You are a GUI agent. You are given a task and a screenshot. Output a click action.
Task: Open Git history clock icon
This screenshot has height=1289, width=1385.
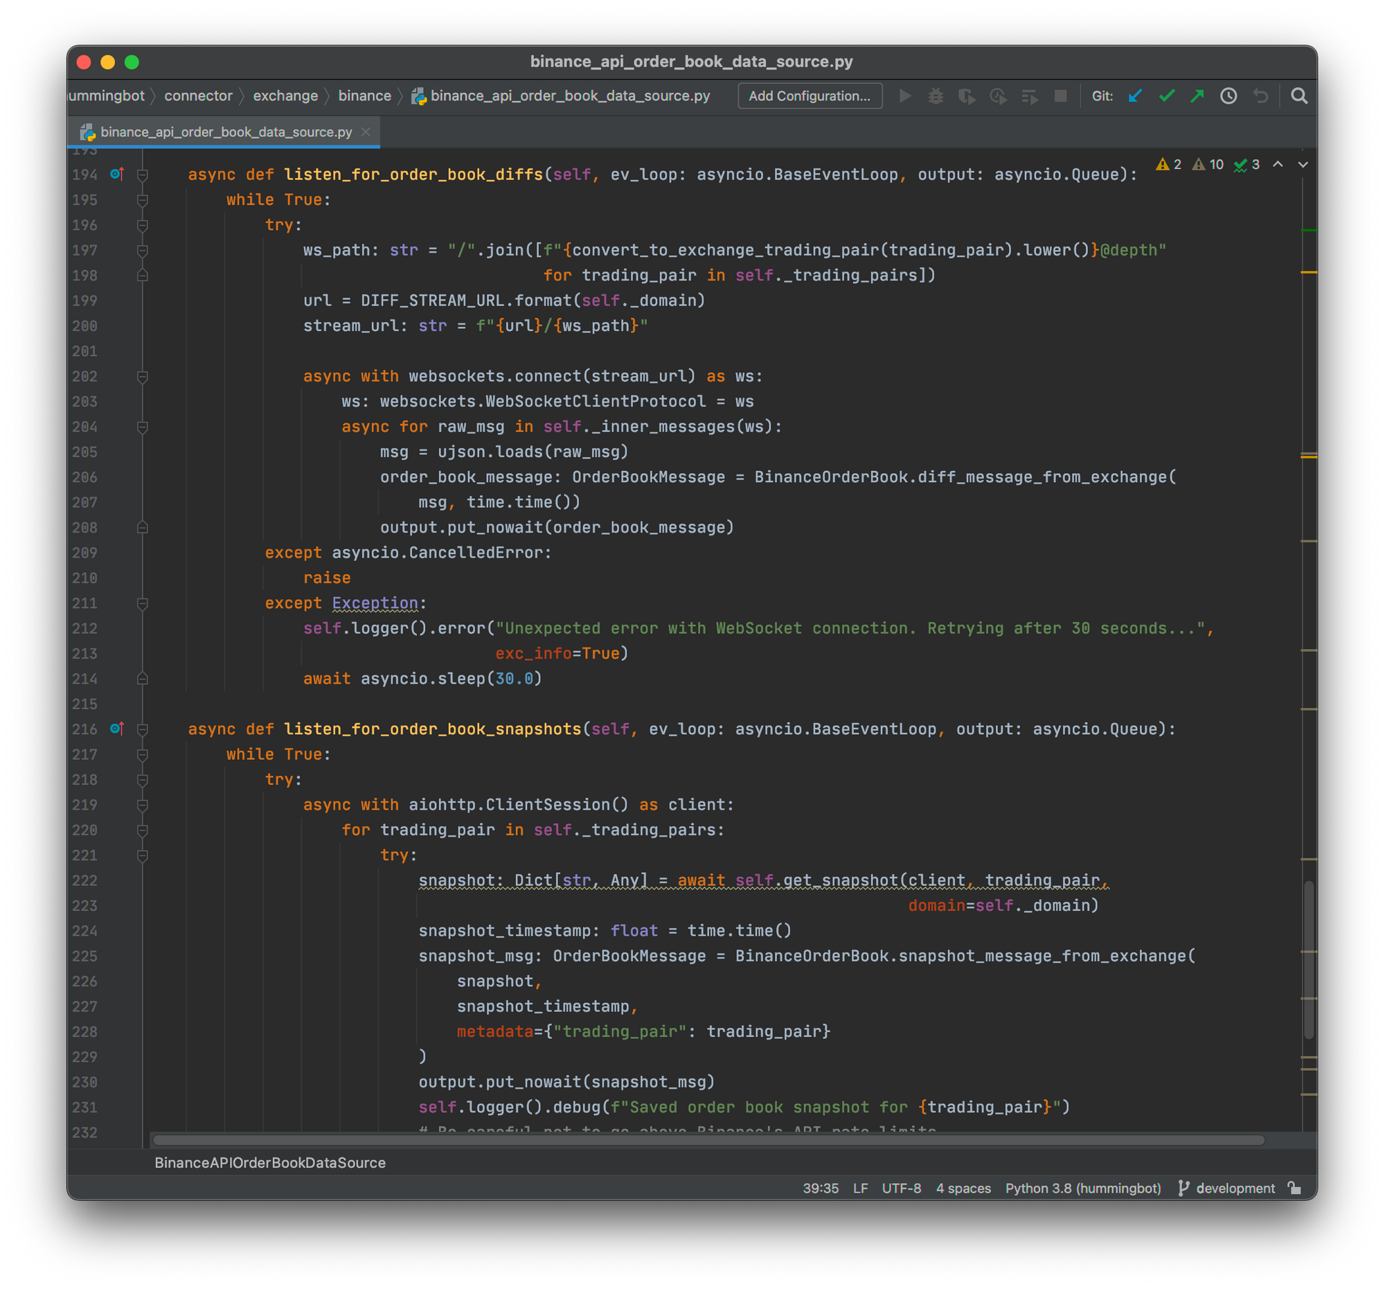coord(1228,96)
